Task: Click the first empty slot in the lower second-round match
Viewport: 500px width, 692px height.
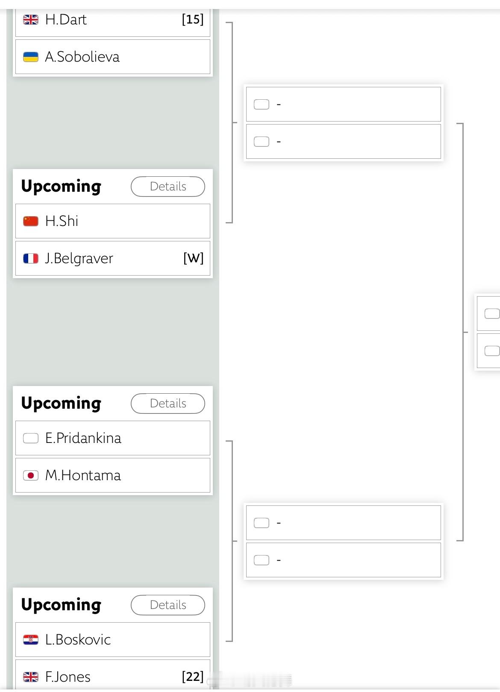Action: pos(344,523)
